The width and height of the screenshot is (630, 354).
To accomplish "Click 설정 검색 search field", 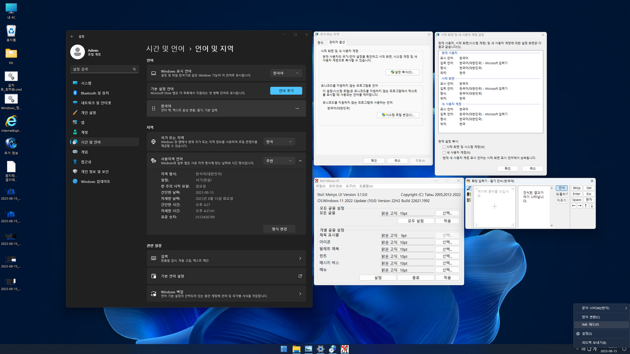I will point(104,69).
